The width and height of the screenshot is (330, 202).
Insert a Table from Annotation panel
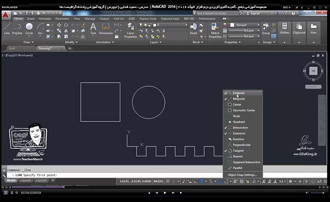(116, 36)
